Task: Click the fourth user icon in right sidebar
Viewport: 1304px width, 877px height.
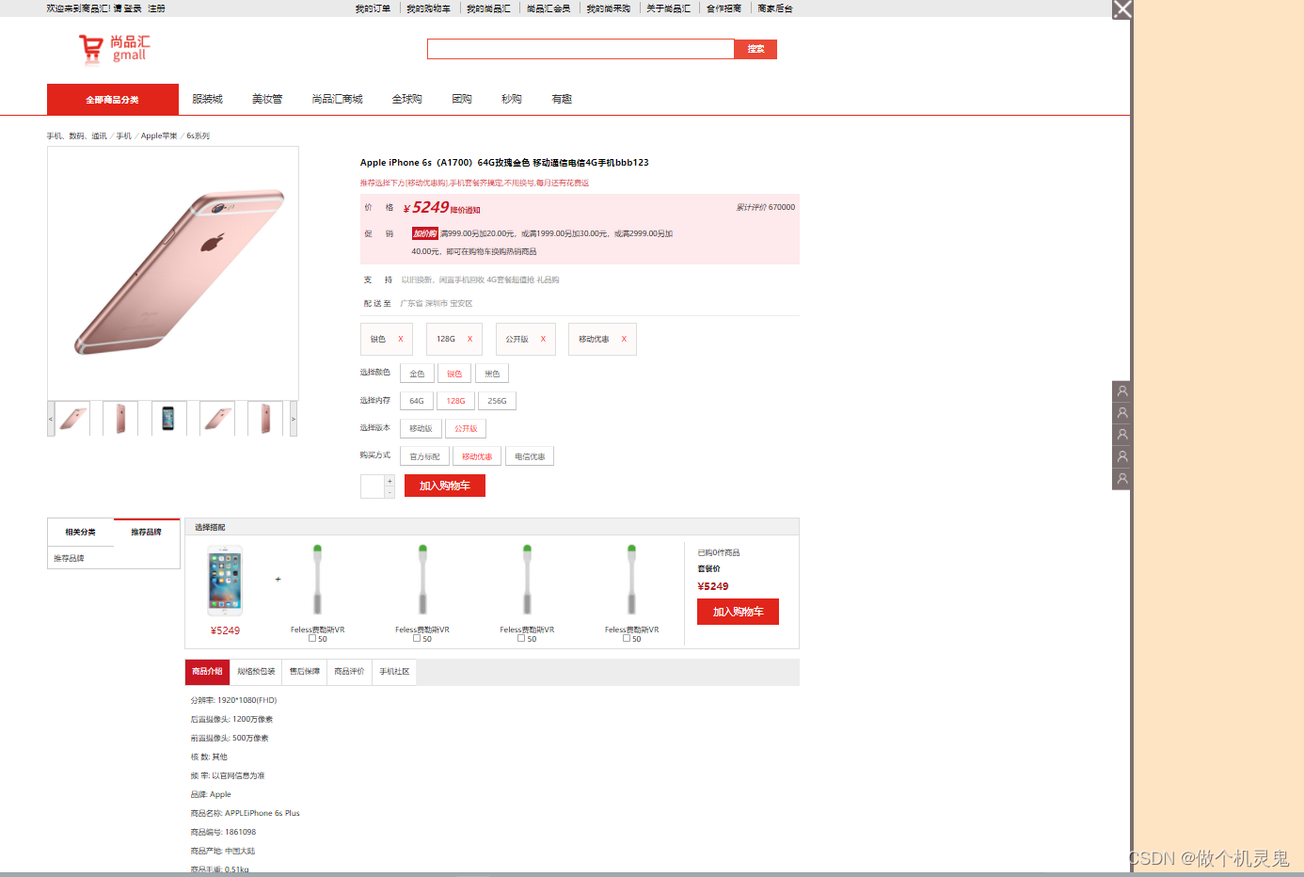Action: point(1121,457)
